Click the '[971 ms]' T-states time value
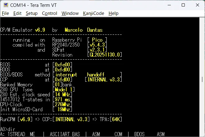The width and height of the screenshot is (205, 137). [62, 99]
